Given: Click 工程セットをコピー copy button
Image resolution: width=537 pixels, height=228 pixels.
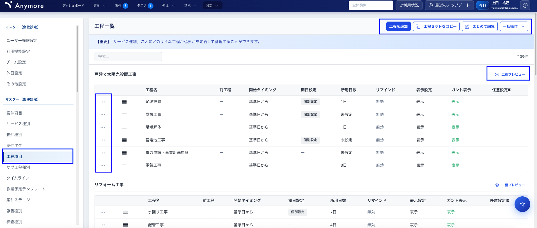Looking at the screenshot, I should pos(436,26).
